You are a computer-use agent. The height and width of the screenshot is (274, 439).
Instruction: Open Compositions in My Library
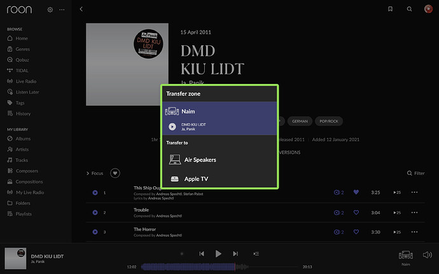pyautogui.click(x=25, y=182)
